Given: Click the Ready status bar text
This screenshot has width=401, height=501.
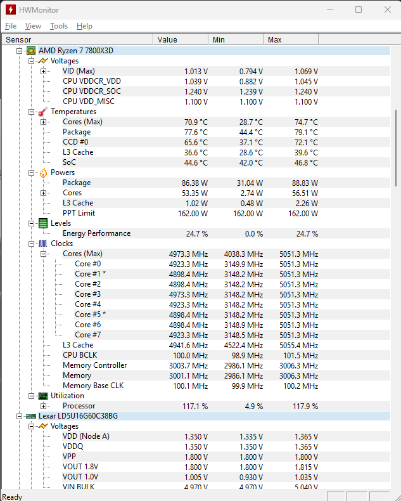Looking at the screenshot, I should coord(12,497).
